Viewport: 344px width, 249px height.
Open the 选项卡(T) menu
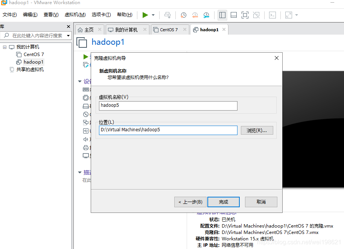[101, 15]
